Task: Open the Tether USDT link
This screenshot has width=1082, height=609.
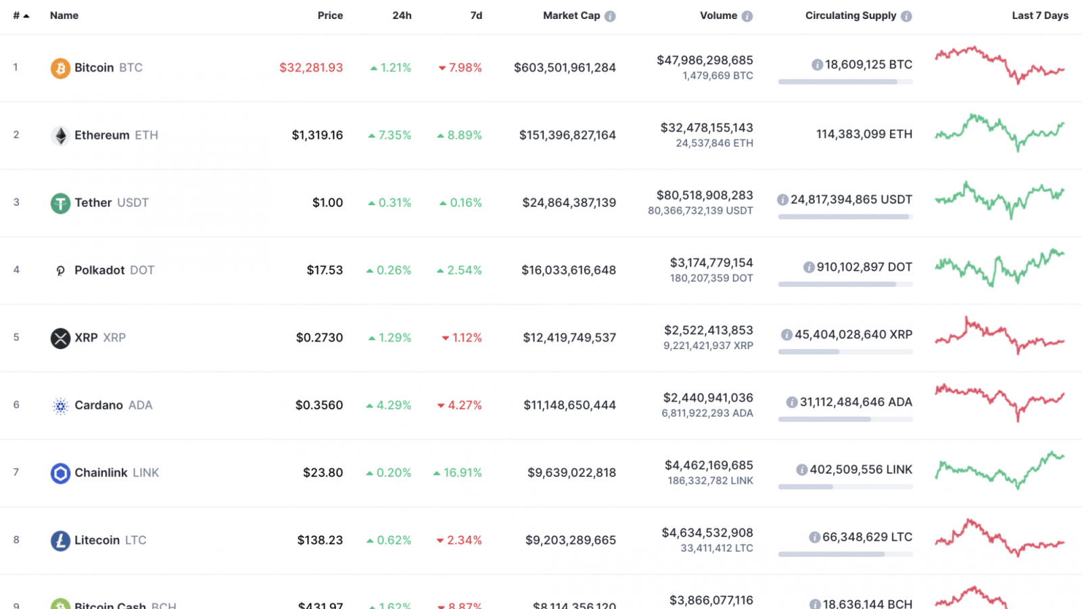Action: point(112,203)
